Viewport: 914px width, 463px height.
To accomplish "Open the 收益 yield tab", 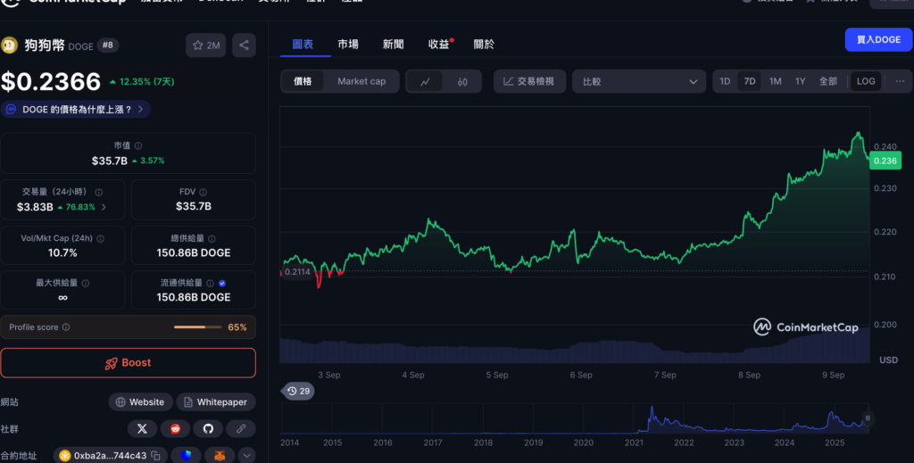I will point(439,45).
